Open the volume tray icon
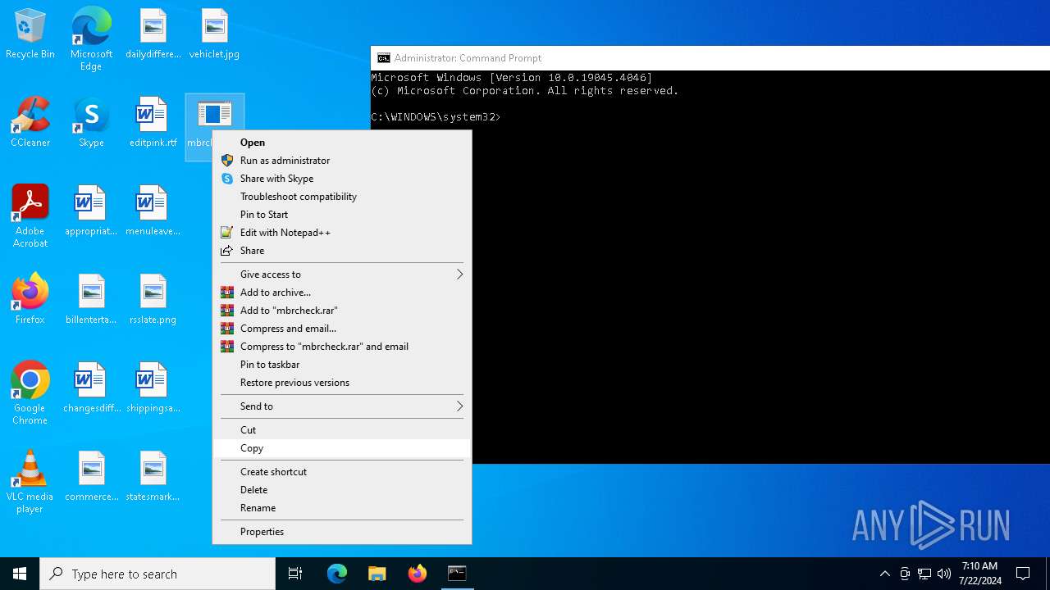Viewport: 1050px width, 590px height. (944, 574)
